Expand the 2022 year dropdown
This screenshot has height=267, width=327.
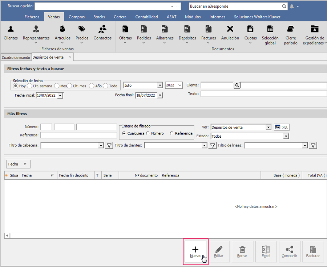click(x=180, y=85)
